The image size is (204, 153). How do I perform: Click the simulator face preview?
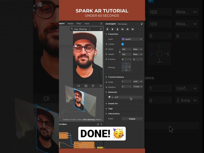point(88,57)
